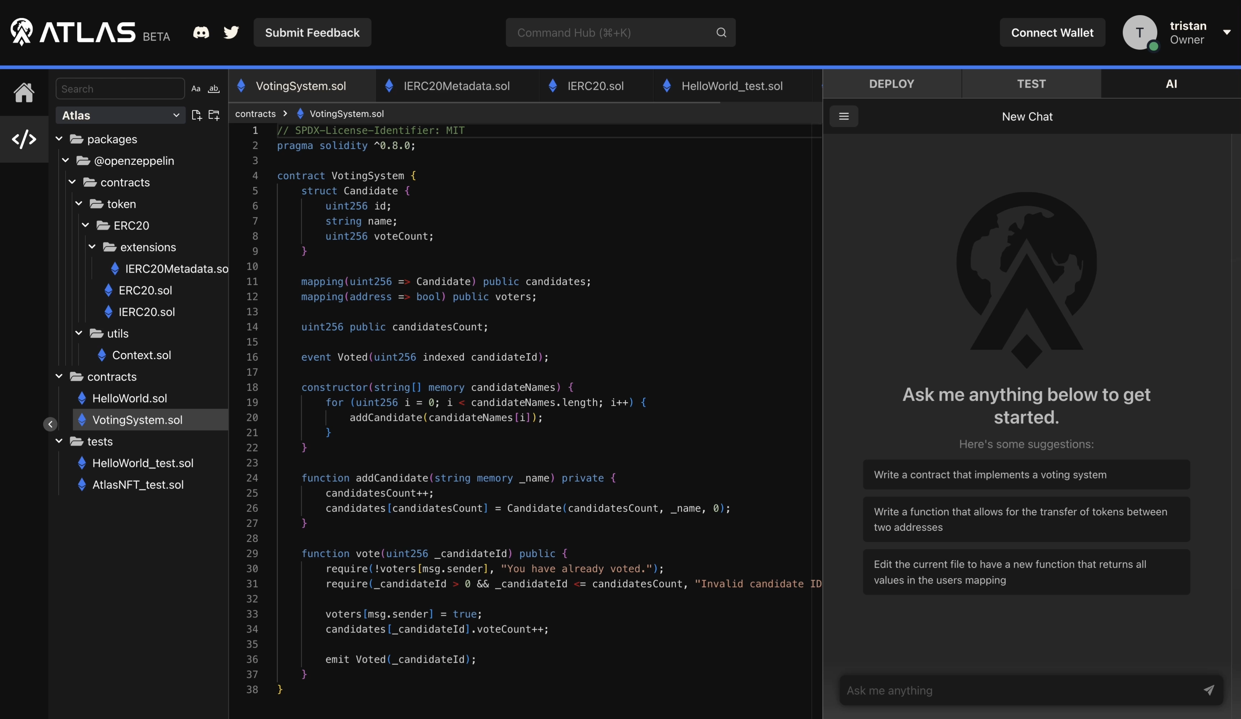Open the Discord community icon
Screen dimensions: 1241x719
pyautogui.click(x=201, y=33)
